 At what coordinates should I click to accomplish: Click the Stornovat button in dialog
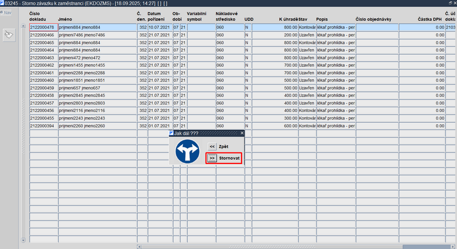(x=224, y=158)
